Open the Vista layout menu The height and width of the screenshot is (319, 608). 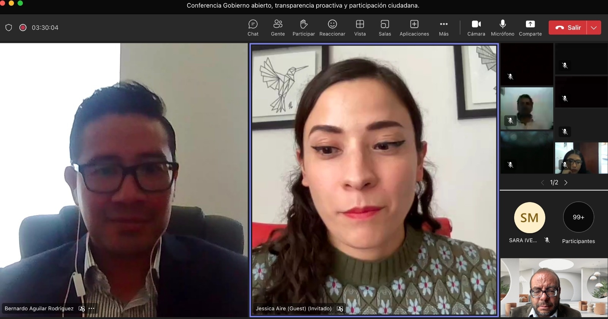[x=360, y=28]
